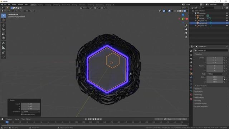Image resolution: width=229 pixels, height=129 pixels.
Task: Open the Object Mode dropdown
Action: pyautogui.click(x=8, y=11)
